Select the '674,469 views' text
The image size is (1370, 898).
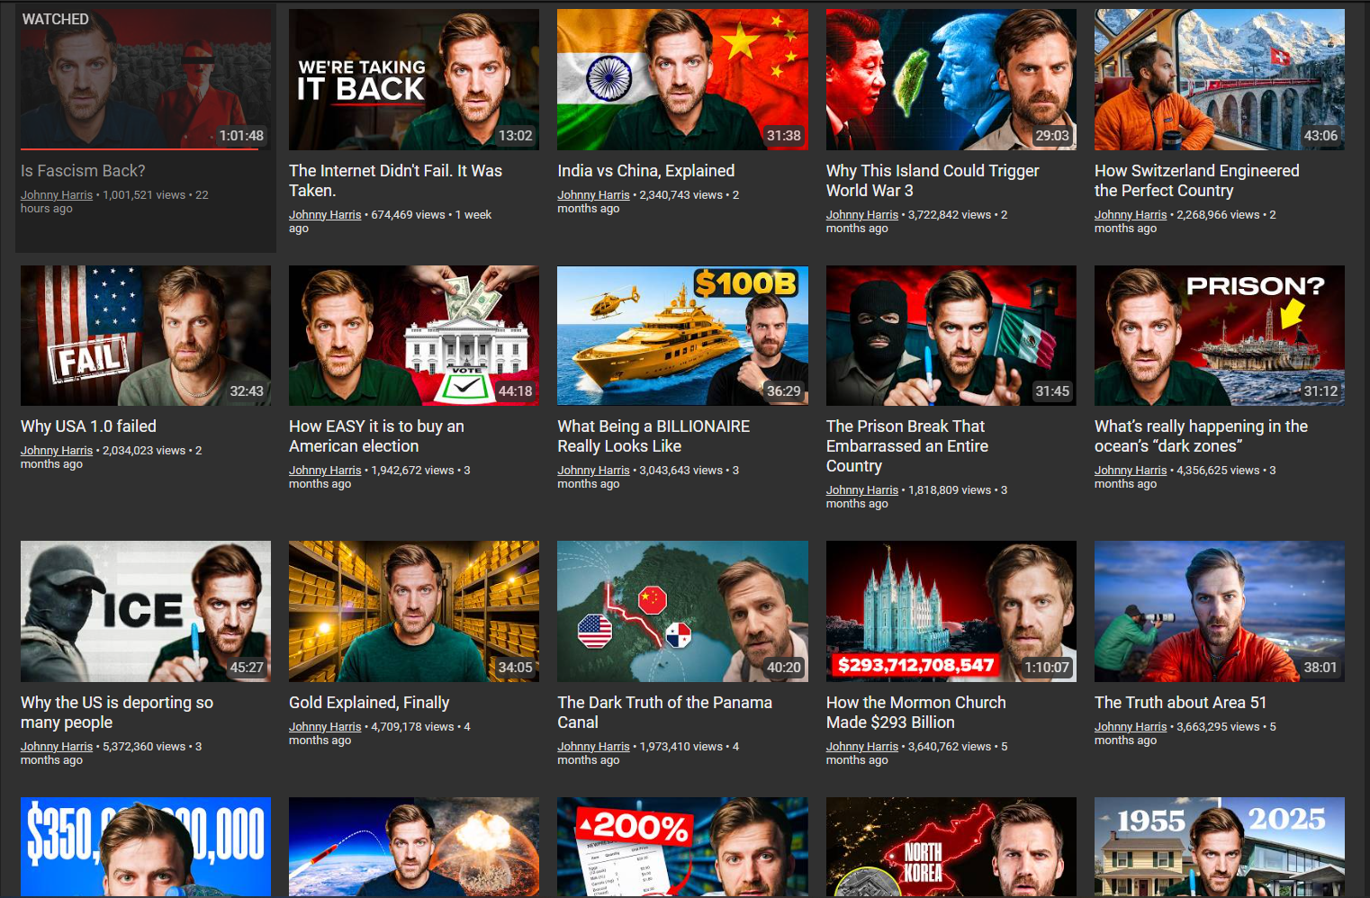pos(409,215)
